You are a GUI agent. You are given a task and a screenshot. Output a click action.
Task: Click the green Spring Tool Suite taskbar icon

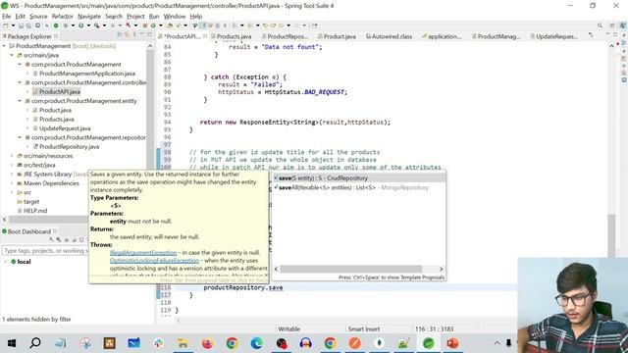[x=428, y=343]
